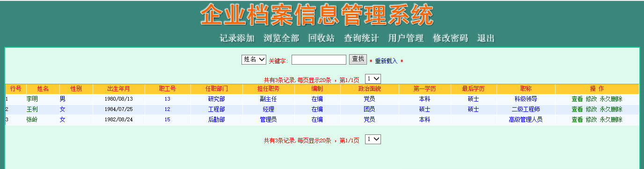Click the 出生年月 column header

pyautogui.click(x=119, y=88)
